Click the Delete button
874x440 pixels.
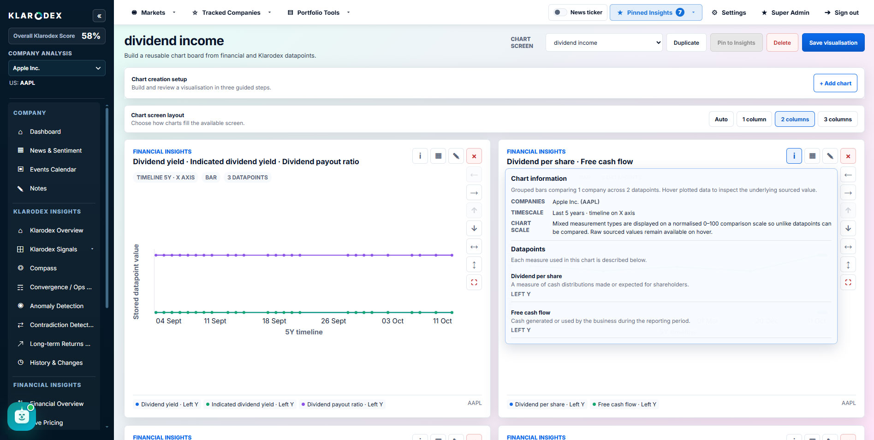coord(782,42)
